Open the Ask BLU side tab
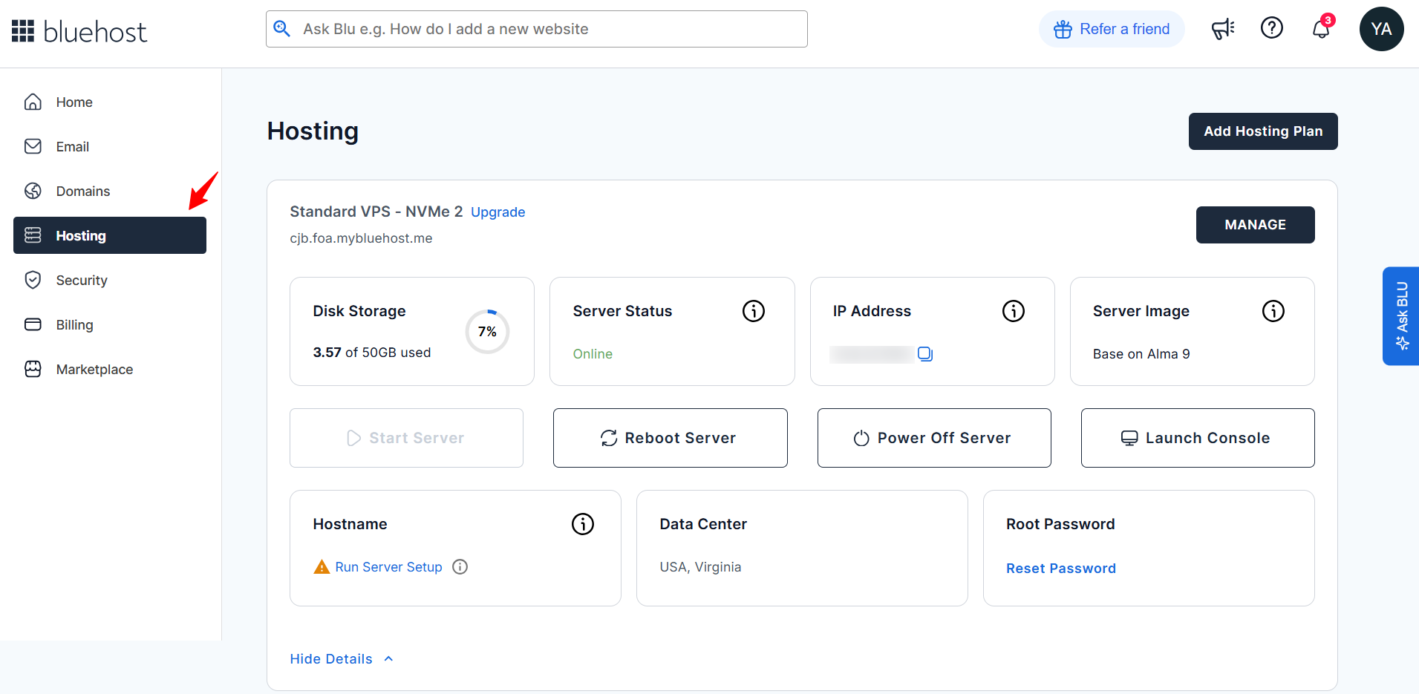 coord(1400,316)
